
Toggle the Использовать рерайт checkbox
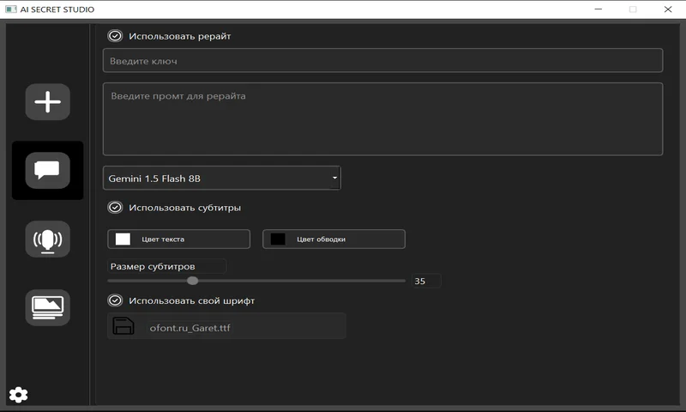click(x=115, y=36)
